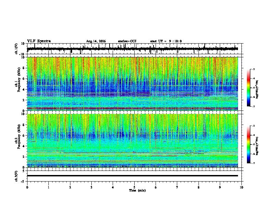Click the time axis tick label '3'
The height and width of the screenshot is (210, 272).
[91, 187]
